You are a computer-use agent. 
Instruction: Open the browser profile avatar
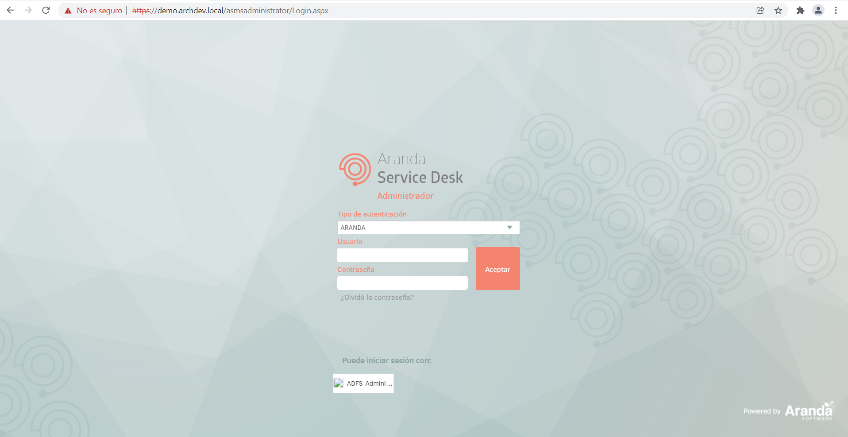click(818, 11)
